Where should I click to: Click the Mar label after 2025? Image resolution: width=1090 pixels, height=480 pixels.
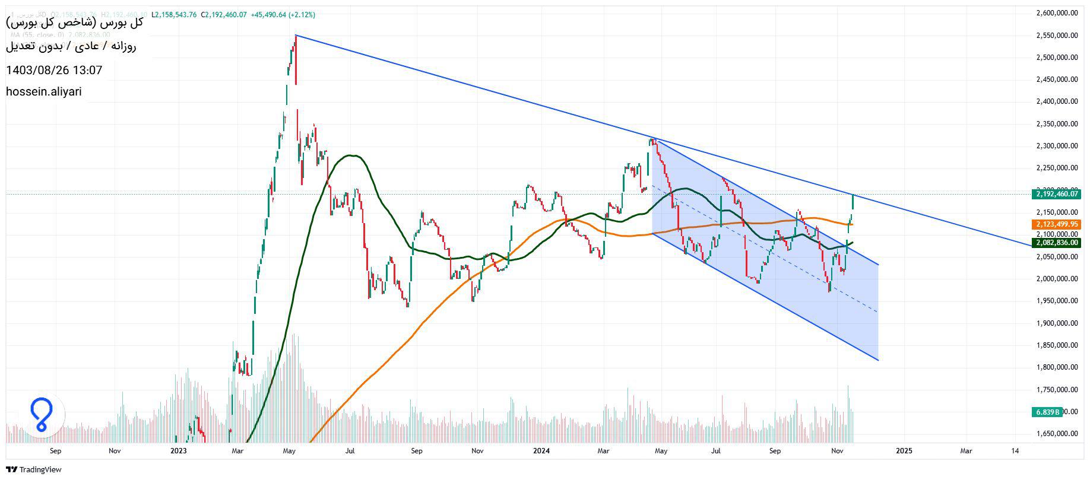pyautogui.click(x=966, y=451)
